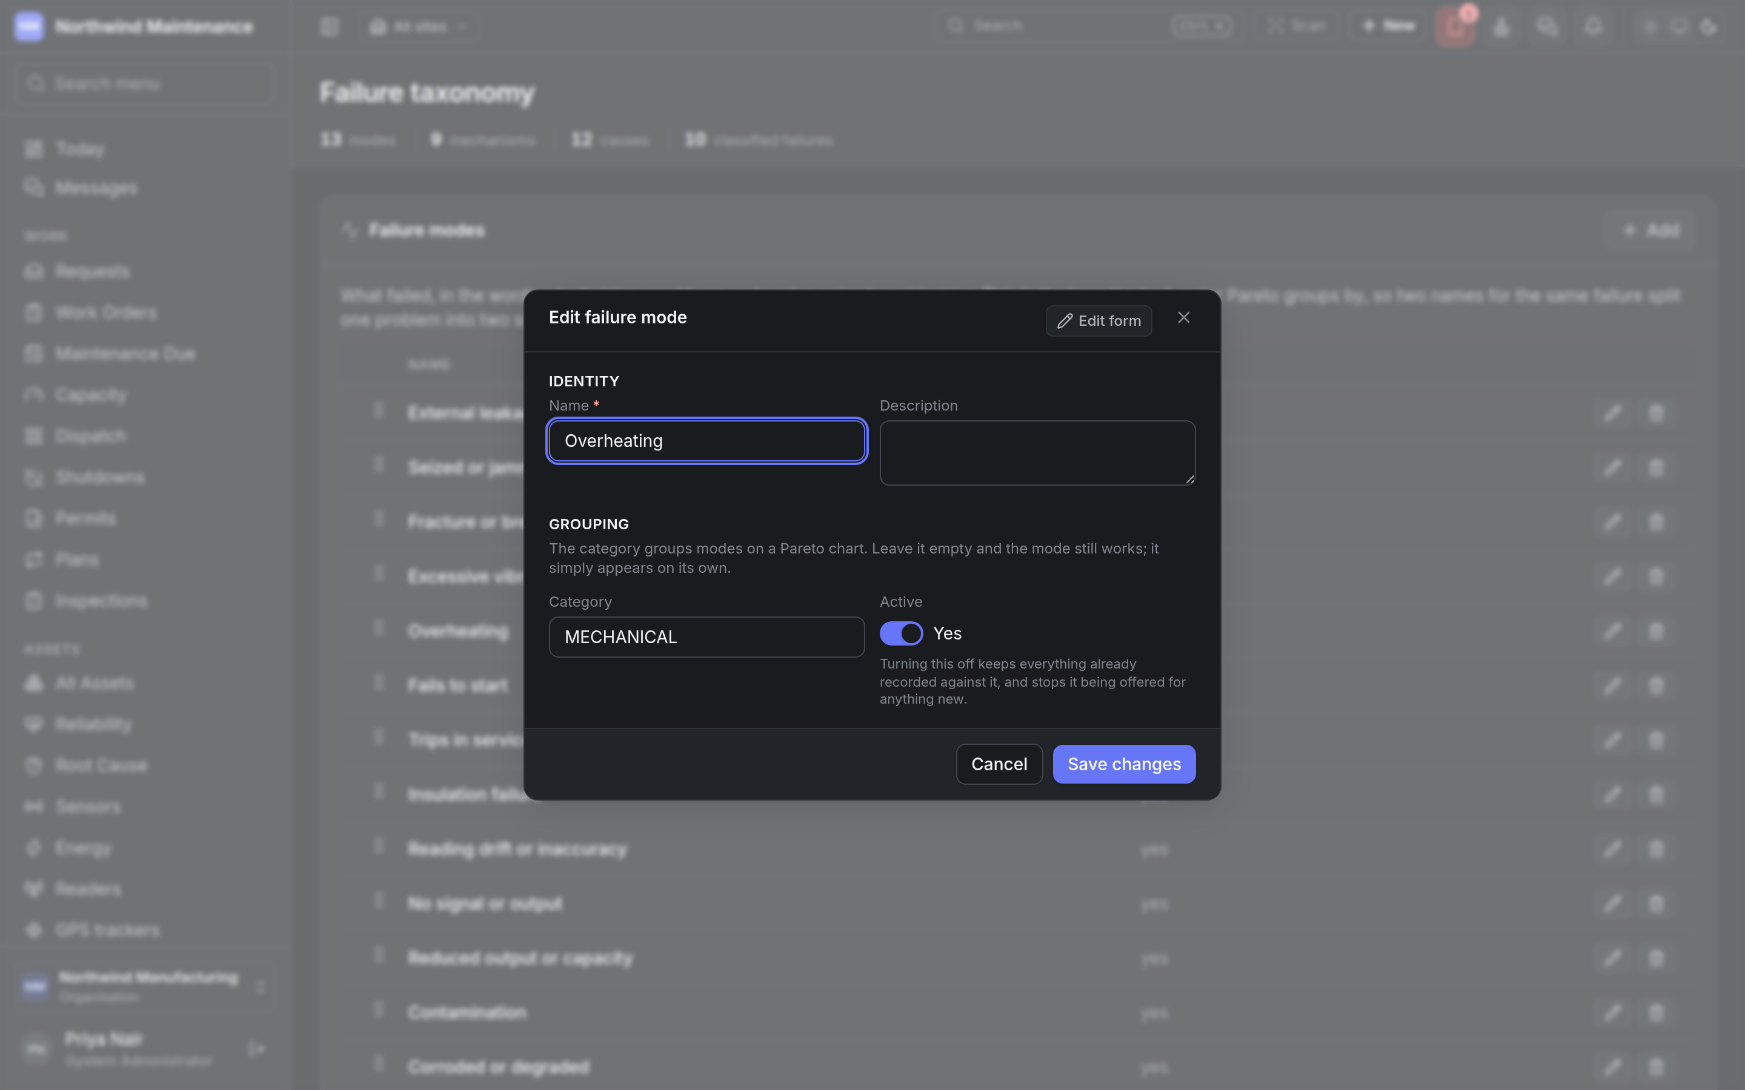Click the dark mode moon icon
The image size is (1745, 1090).
coord(1708,27)
